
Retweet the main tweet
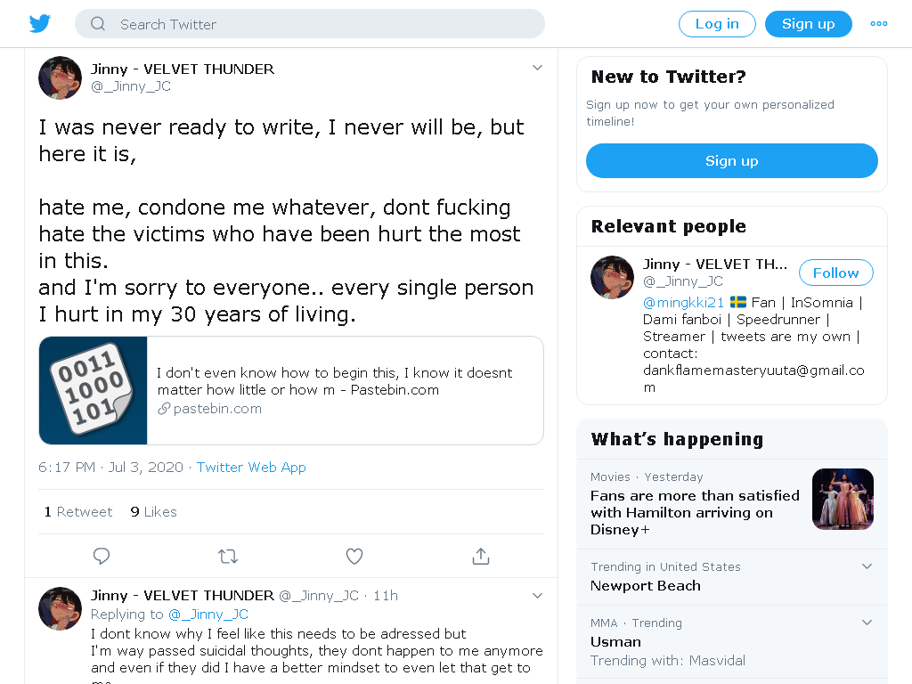(x=228, y=556)
